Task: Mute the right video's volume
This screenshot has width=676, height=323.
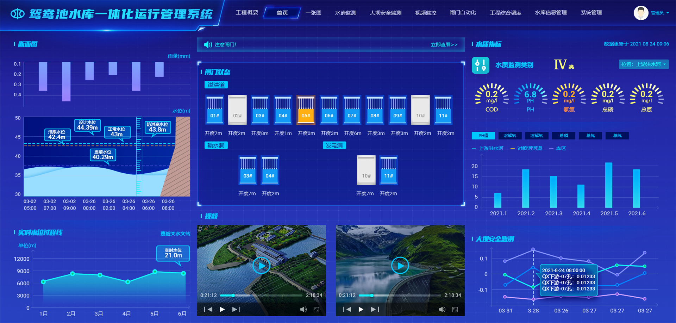Action: click(442, 309)
